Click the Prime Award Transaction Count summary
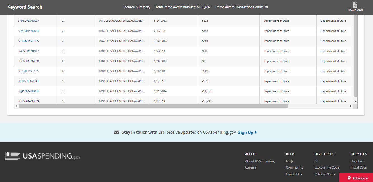Viewport: 373px width, 182px height. click(242, 7)
